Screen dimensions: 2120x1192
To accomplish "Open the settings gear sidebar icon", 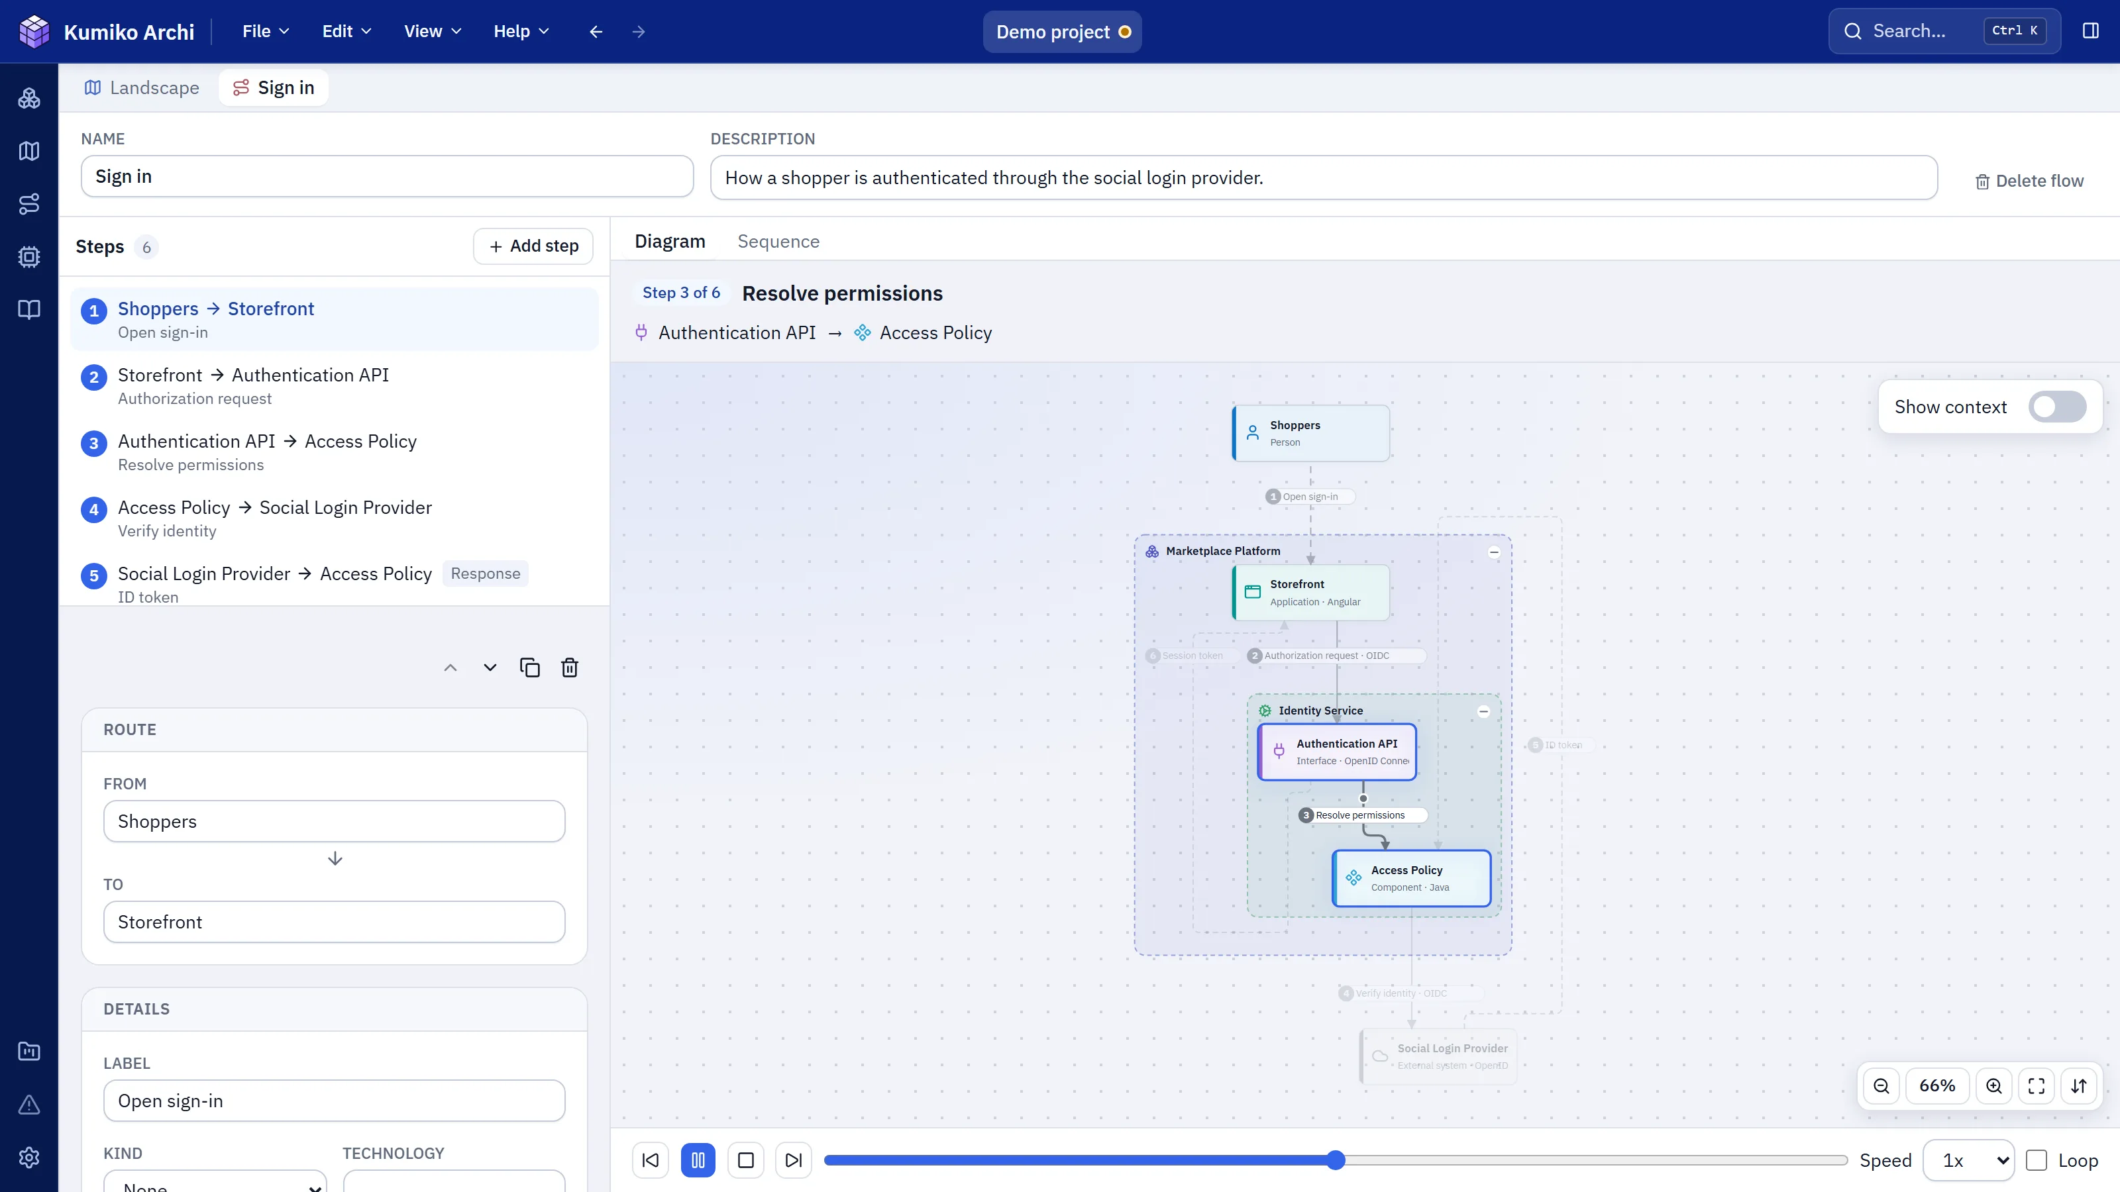I will point(28,1158).
